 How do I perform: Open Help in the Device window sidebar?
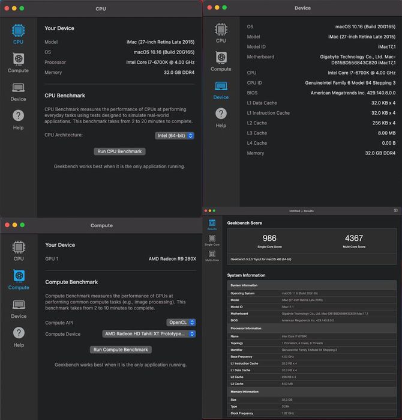(x=221, y=118)
